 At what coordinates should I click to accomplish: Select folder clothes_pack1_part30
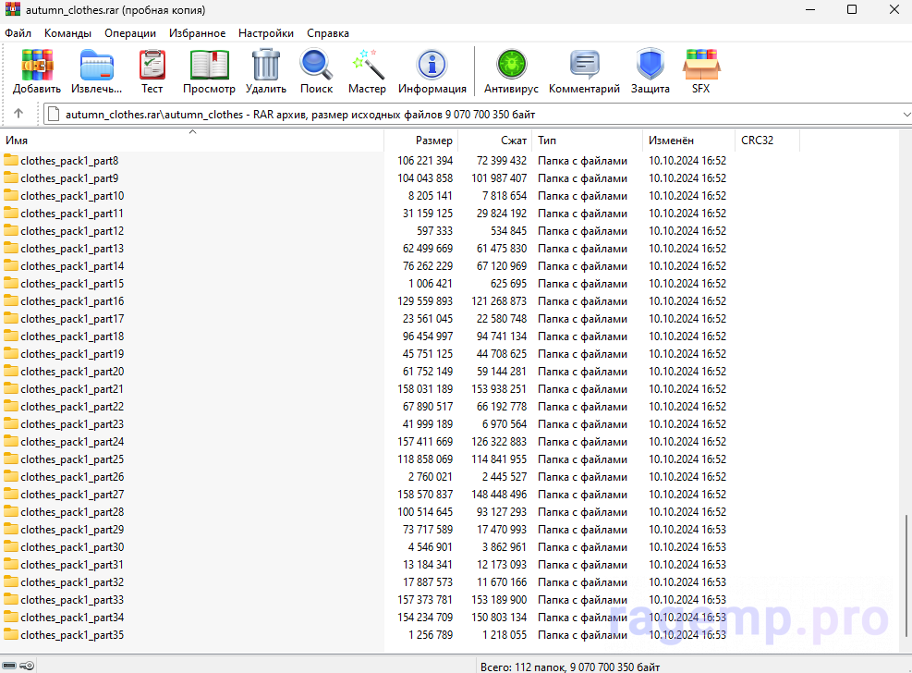pos(72,546)
